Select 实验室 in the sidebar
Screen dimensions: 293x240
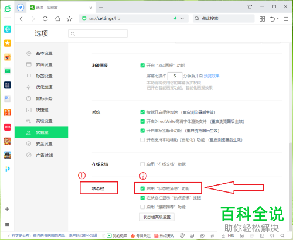click(41, 132)
